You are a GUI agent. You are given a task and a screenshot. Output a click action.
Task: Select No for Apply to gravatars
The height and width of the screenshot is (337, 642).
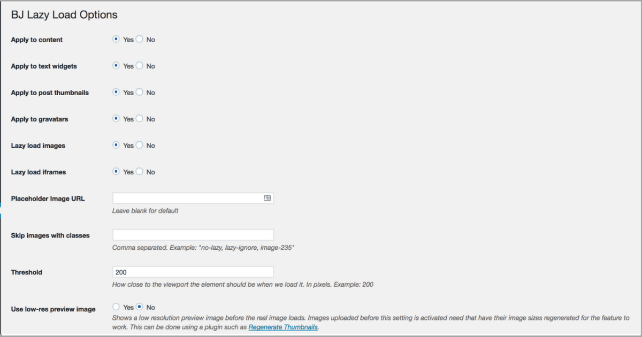(140, 119)
